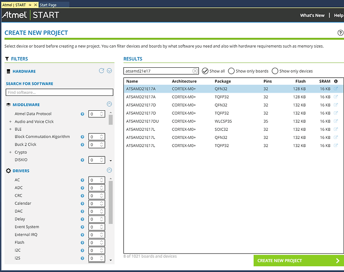
Task: Open I2C driver help info
Action: point(82,251)
